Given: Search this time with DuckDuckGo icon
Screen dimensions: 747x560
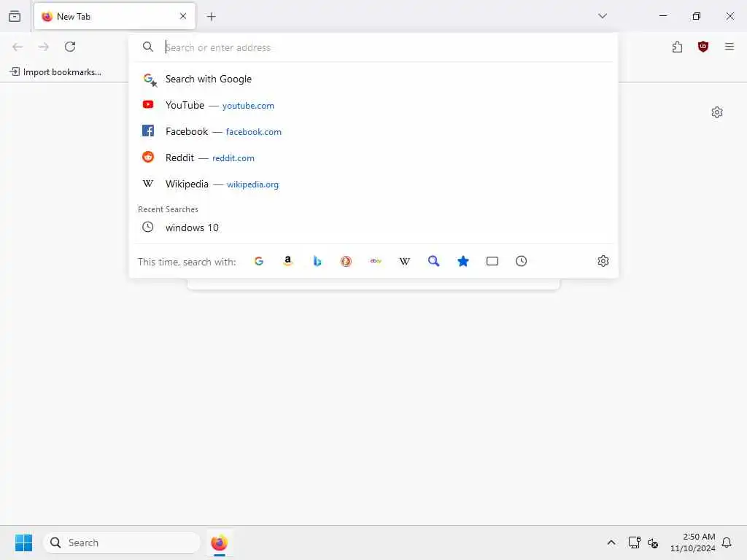Looking at the screenshot, I should click(x=346, y=261).
